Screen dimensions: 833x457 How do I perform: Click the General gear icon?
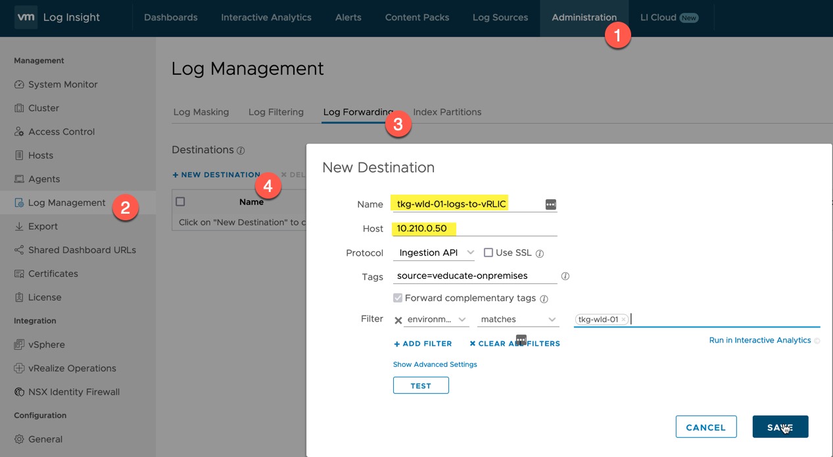point(19,440)
